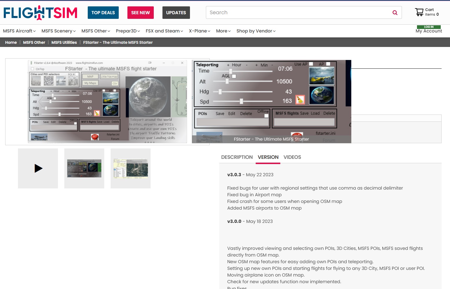Select the map screenshot thumbnail
Image resolution: width=450 pixels, height=289 pixels.
coord(131,168)
